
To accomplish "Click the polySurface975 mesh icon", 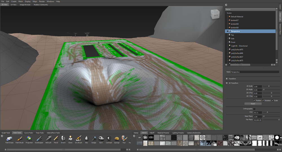I will [x=230, y=49].
